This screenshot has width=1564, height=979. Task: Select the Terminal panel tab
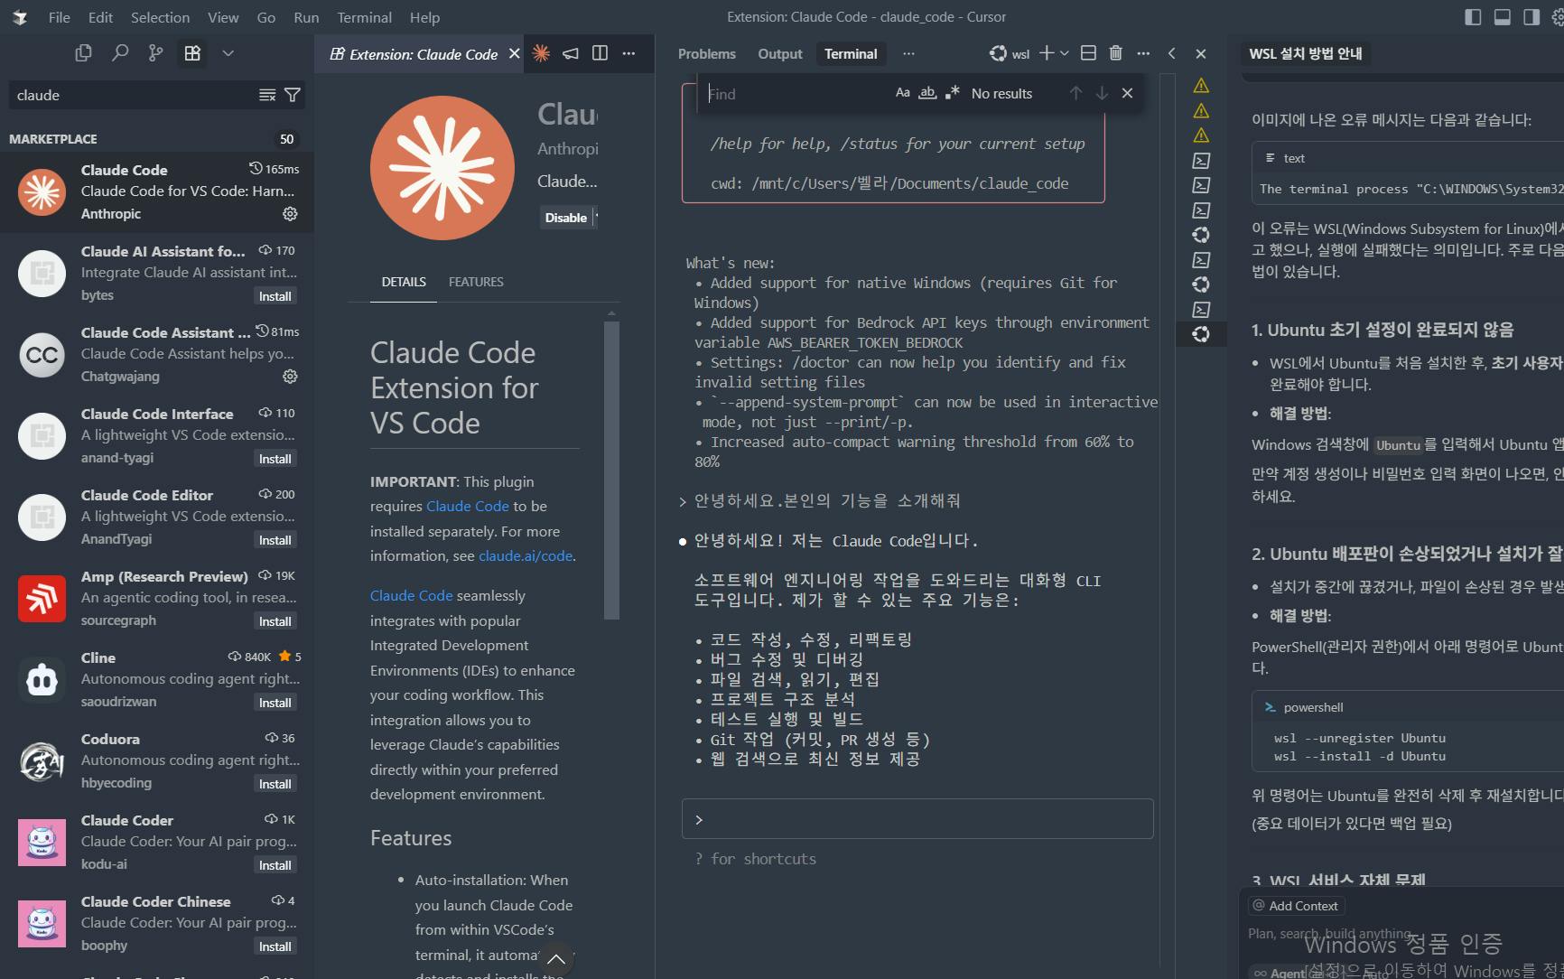pos(851,54)
